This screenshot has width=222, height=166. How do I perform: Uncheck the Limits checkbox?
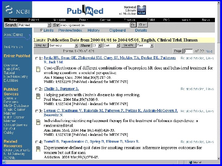tap(42, 30)
